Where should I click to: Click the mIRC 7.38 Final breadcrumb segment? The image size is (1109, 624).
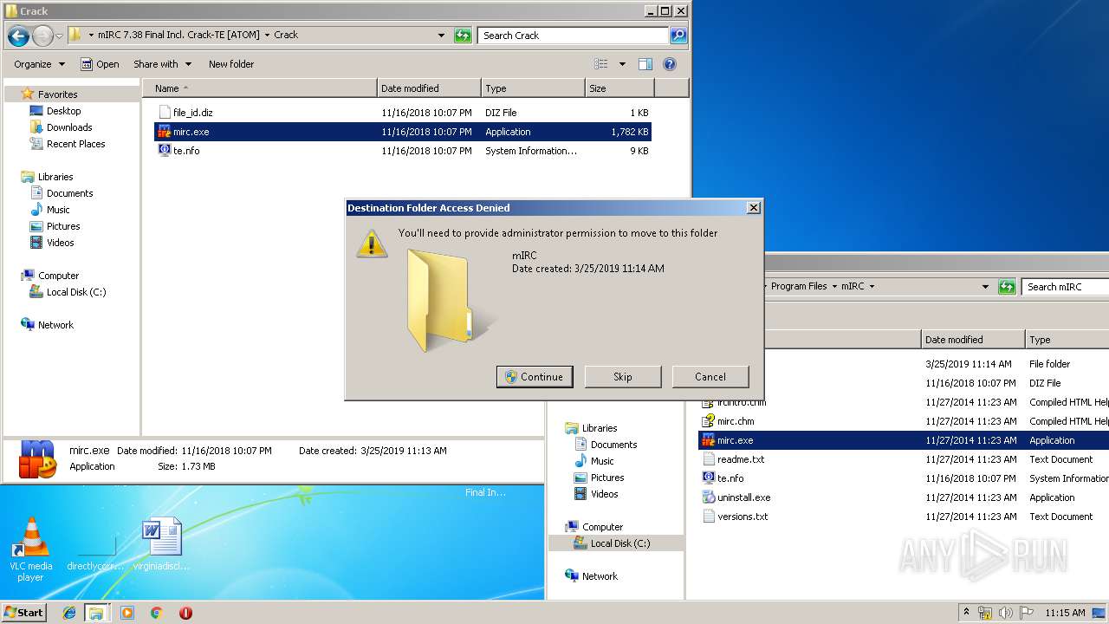click(178, 36)
